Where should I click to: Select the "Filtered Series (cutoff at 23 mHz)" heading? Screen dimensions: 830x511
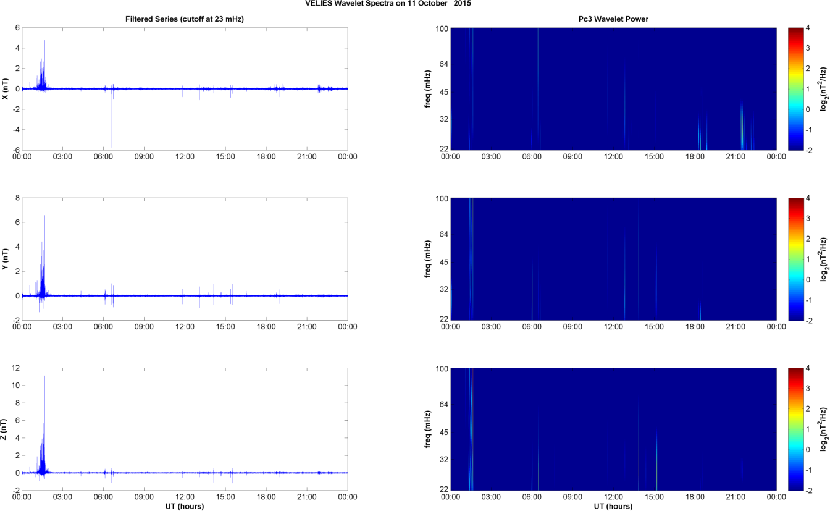(x=185, y=19)
